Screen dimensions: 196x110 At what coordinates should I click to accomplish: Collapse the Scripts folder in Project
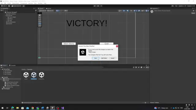click(x=2, y=81)
